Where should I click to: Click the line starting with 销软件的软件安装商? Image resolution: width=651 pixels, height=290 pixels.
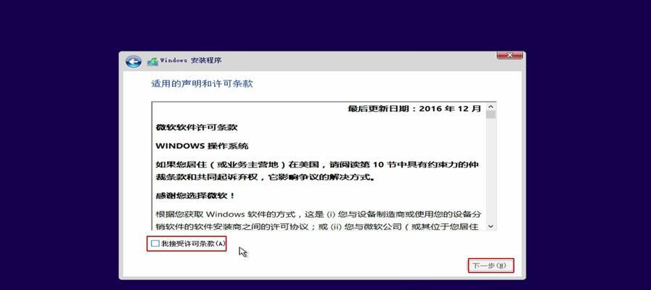pos(317,226)
